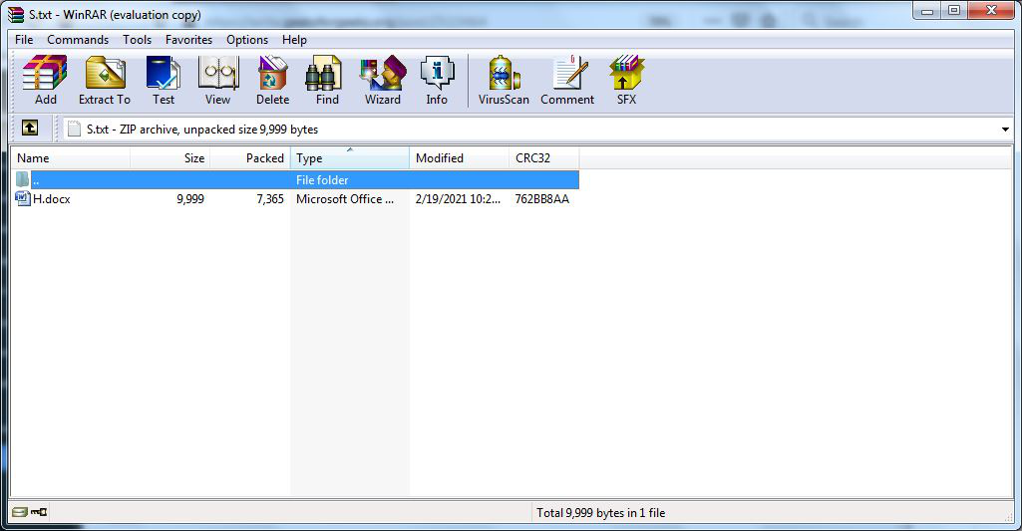Click the Extract To toolbar icon
This screenshot has height=531, width=1022.
pyautogui.click(x=105, y=80)
